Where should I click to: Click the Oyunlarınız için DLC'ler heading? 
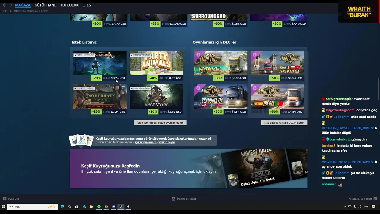click(214, 42)
